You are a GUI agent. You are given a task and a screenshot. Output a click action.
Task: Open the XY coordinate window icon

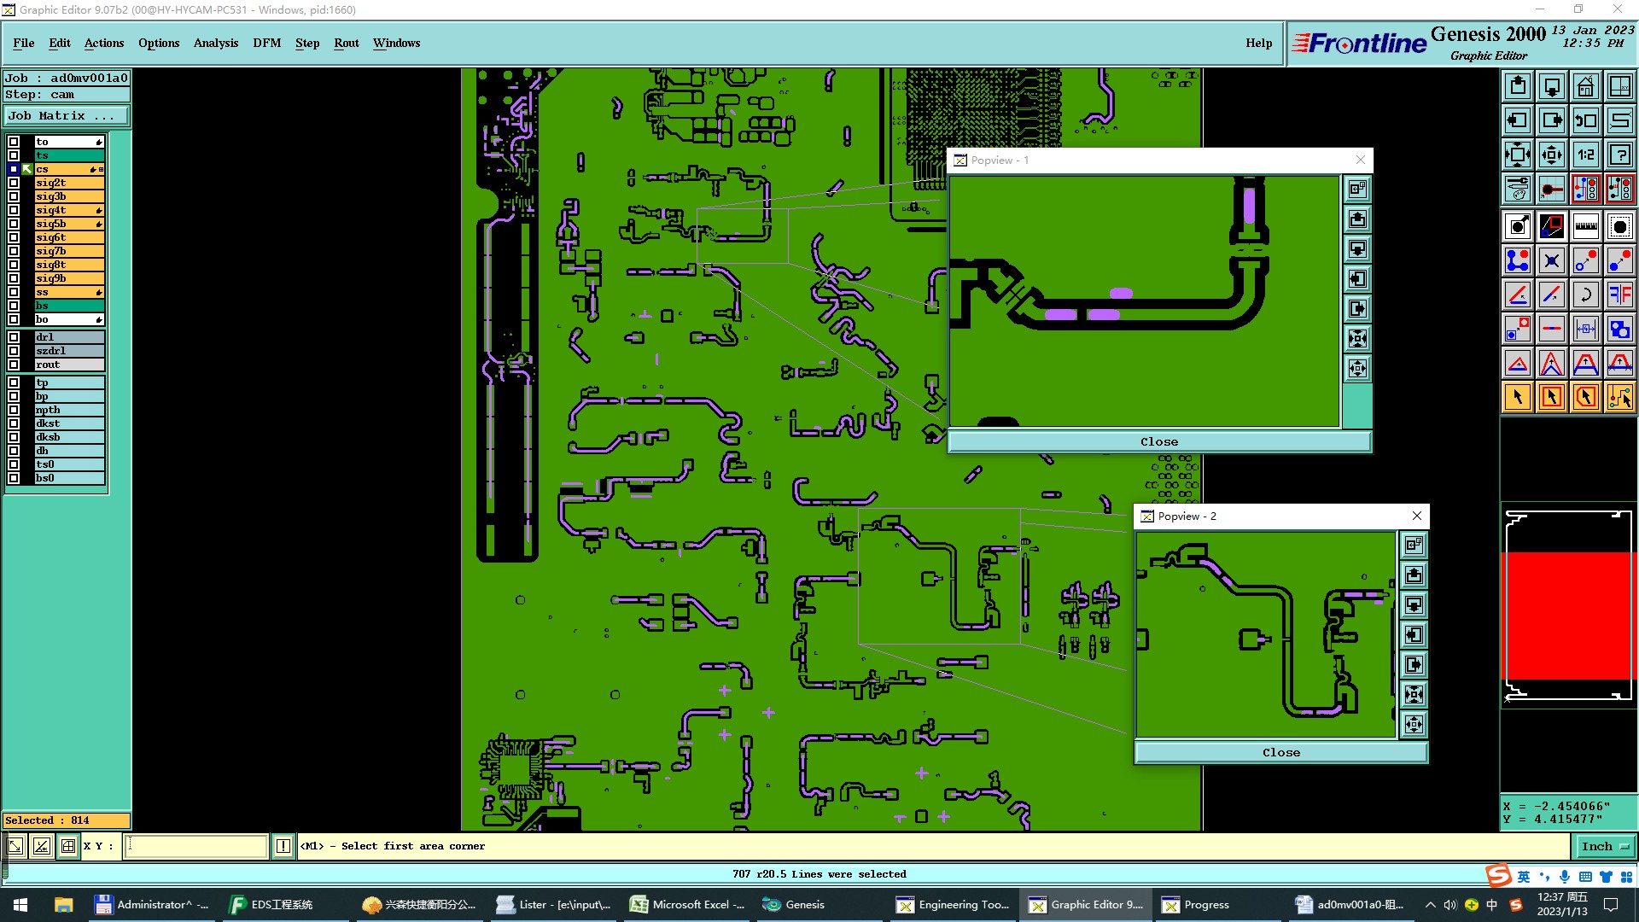[1619, 86]
